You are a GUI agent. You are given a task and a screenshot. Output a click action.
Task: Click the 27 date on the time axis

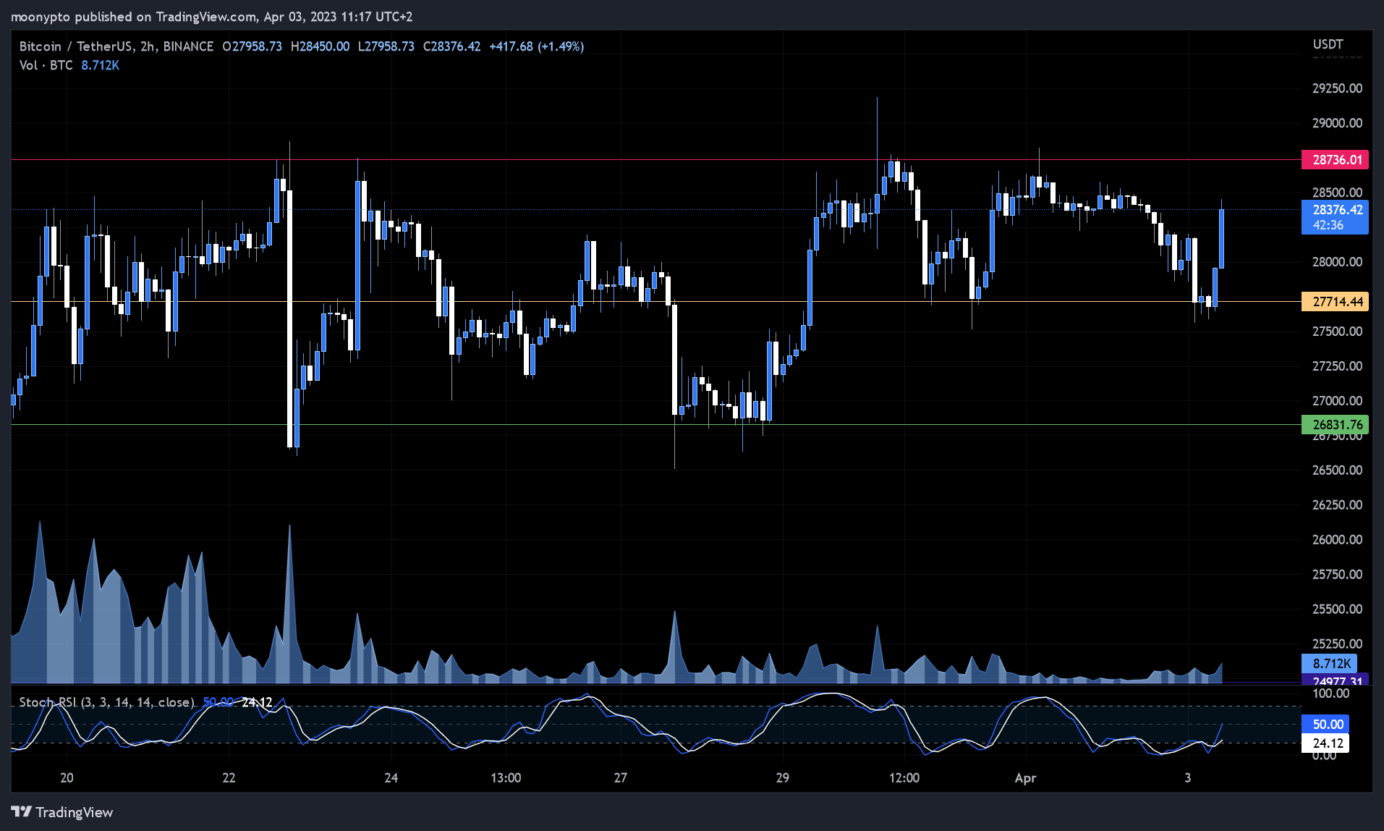click(620, 778)
